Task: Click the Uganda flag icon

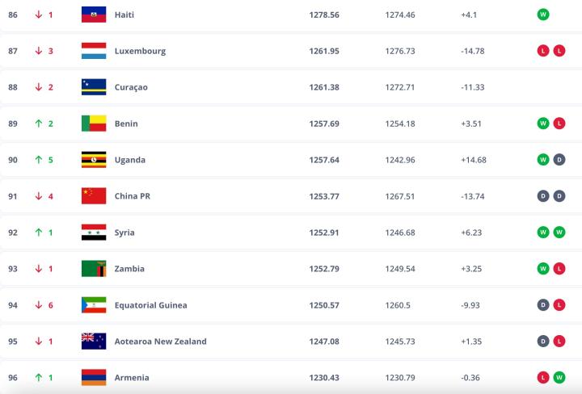Action: coord(94,160)
